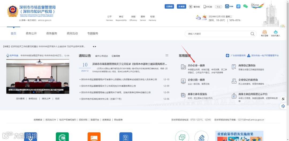
Task: Select the 征集调查 tab
Action: 116,56
